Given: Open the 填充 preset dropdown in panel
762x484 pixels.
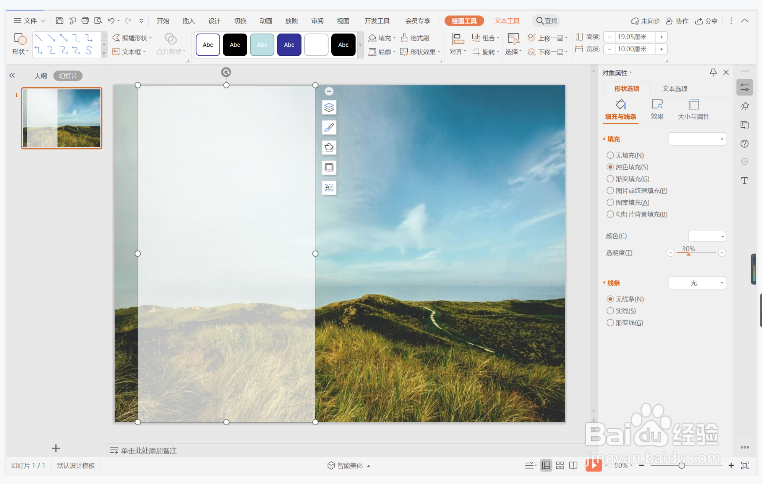Looking at the screenshot, I should tap(697, 139).
